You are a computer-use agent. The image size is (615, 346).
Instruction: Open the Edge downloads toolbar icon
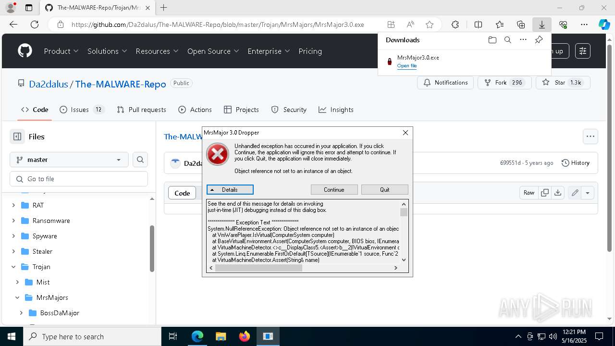point(541,25)
